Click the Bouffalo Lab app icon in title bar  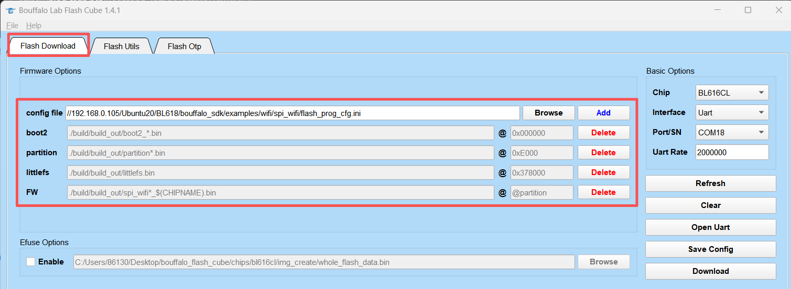[x=9, y=10]
